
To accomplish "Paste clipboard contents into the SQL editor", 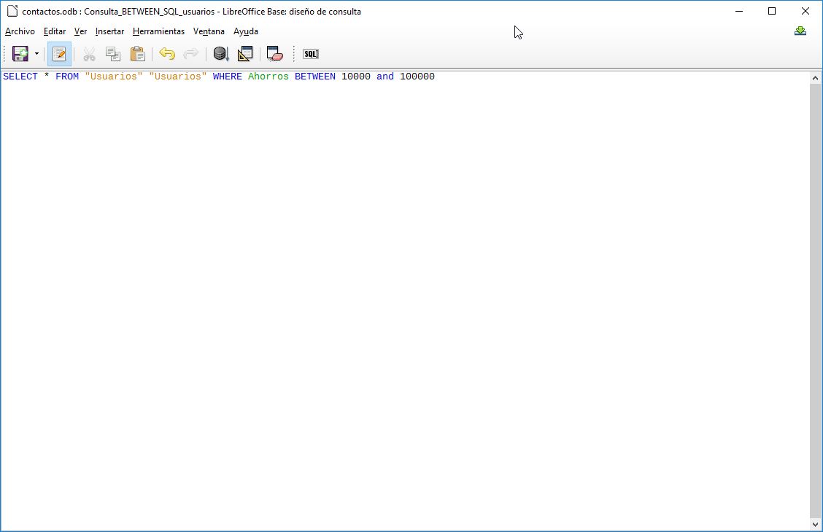I will click(x=137, y=53).
